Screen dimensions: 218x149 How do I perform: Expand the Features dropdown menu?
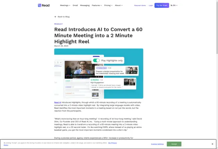(x=97, y=5)
